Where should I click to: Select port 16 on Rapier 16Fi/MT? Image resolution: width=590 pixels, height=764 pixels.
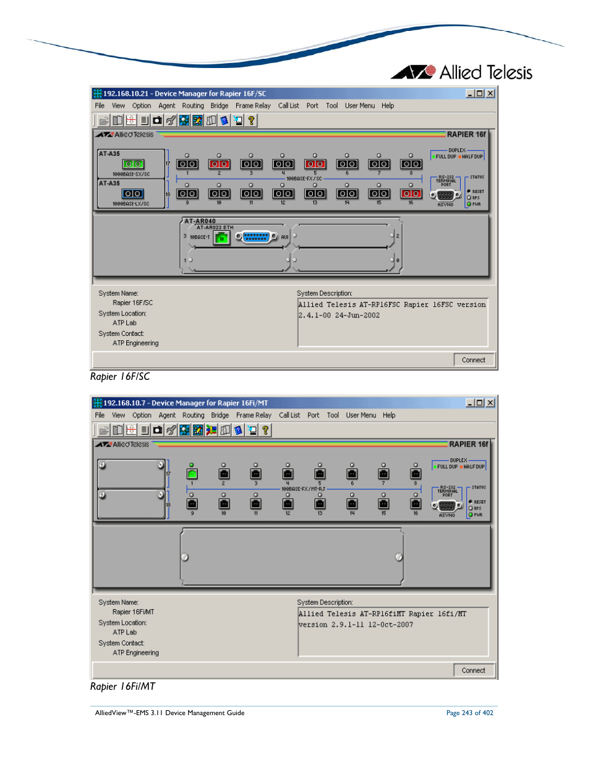coord(416,504)
